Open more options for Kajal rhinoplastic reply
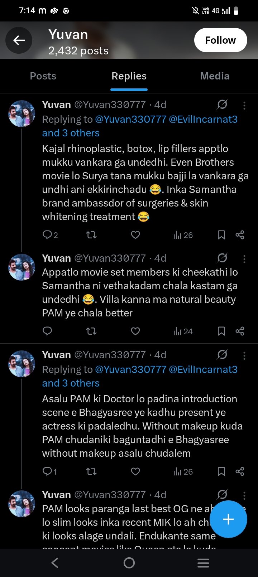The width and height of the screenshot is (258, 577). coord(244,105)
